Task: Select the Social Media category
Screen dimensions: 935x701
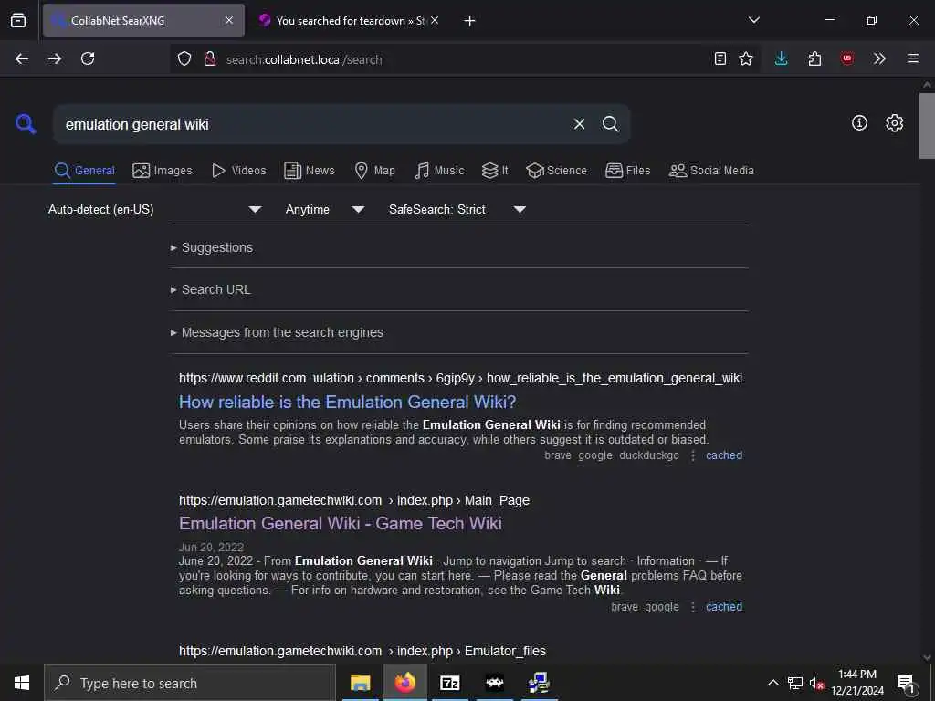Action: [x=711, y=171]
